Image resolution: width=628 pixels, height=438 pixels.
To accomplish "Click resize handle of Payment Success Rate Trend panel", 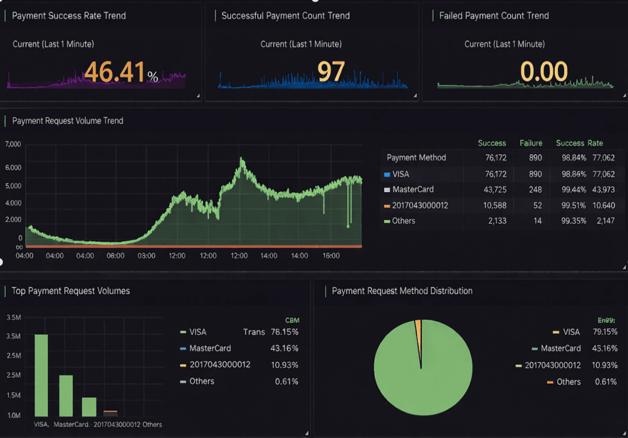I will 198,96.
